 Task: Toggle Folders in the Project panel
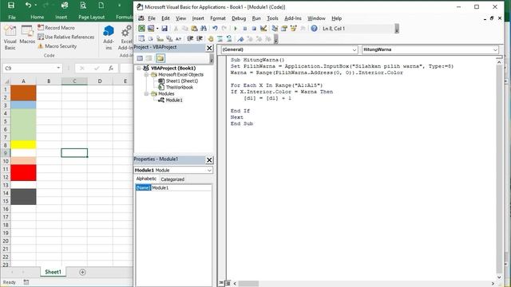click(160, 58)
